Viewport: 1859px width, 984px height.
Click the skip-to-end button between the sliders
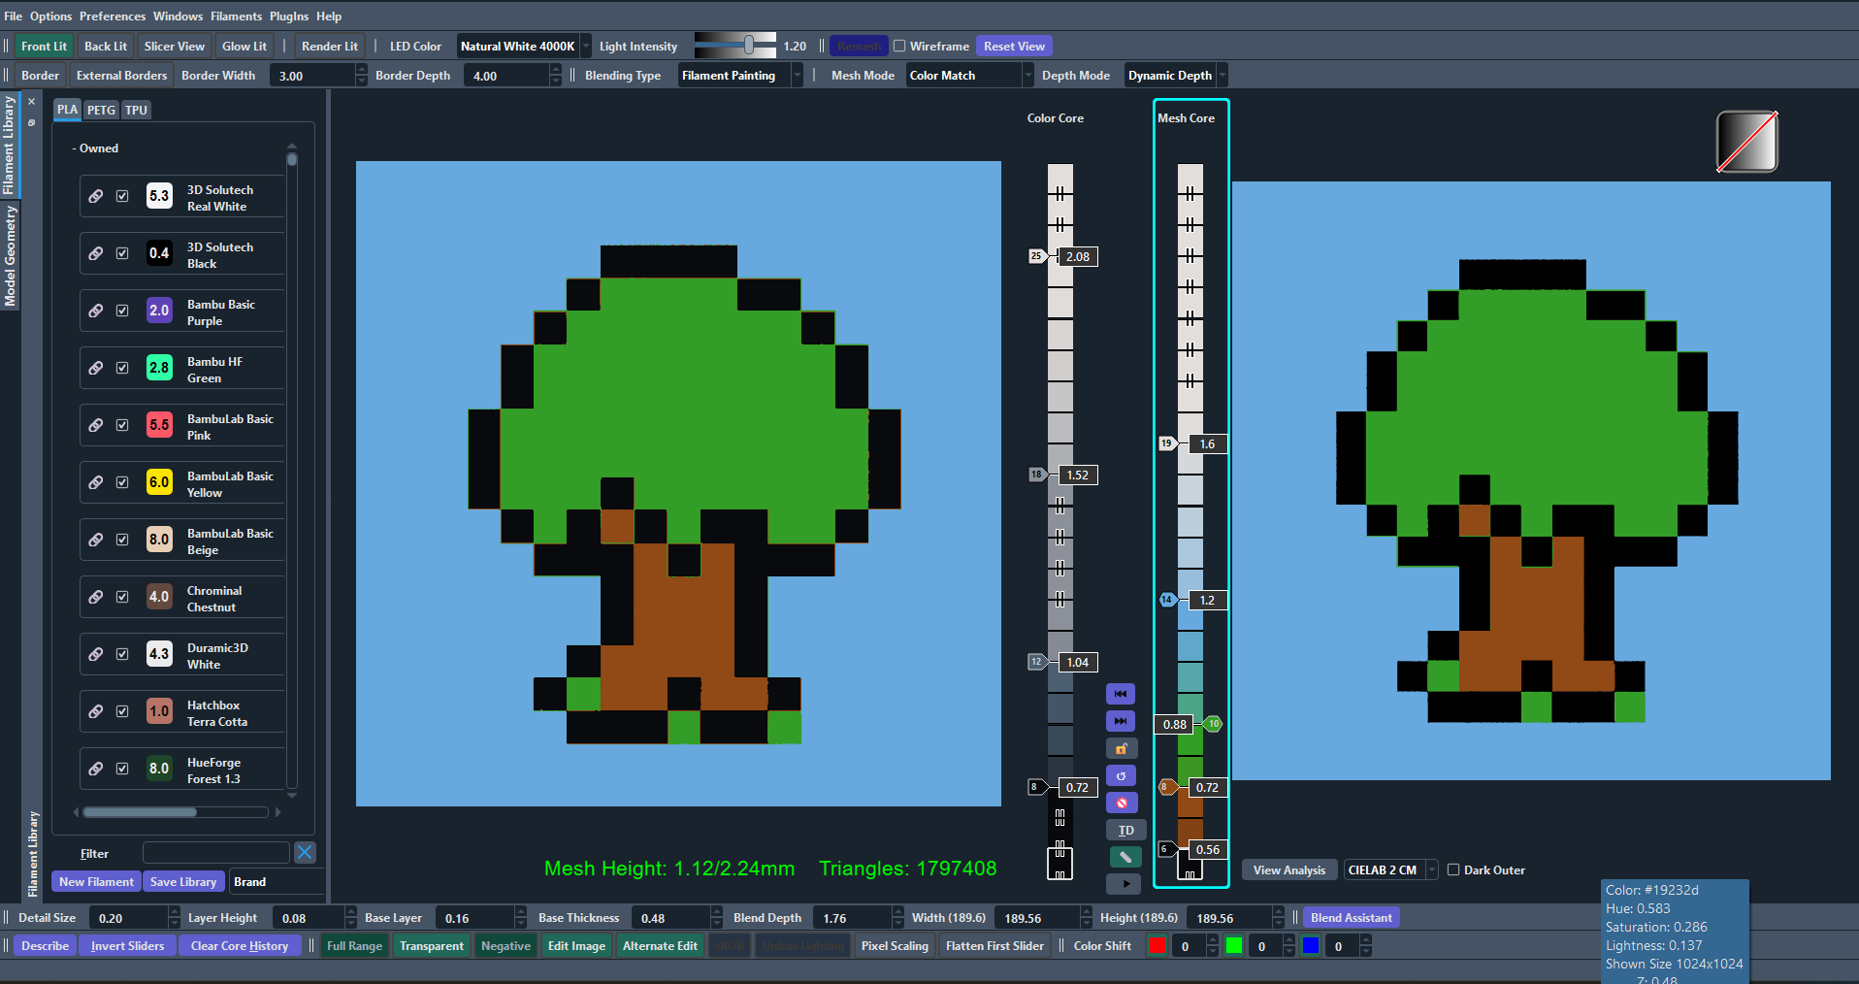click(x=1120, y=721)
